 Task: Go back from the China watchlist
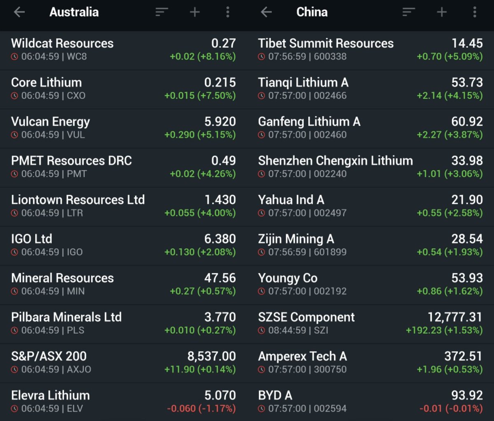point(266,12)
